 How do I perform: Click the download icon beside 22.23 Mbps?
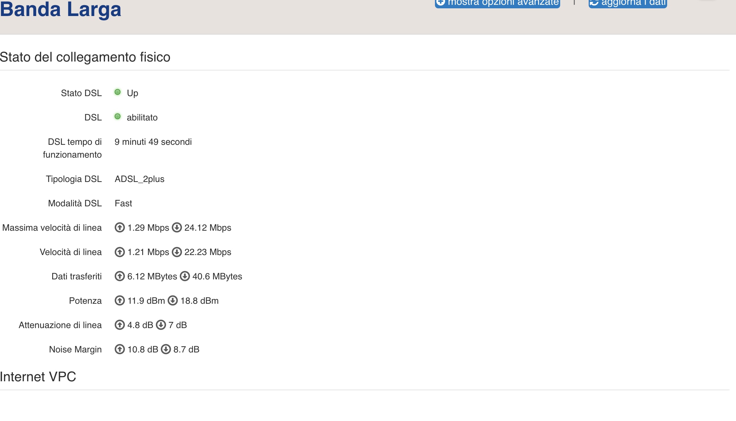click(176, 252)
